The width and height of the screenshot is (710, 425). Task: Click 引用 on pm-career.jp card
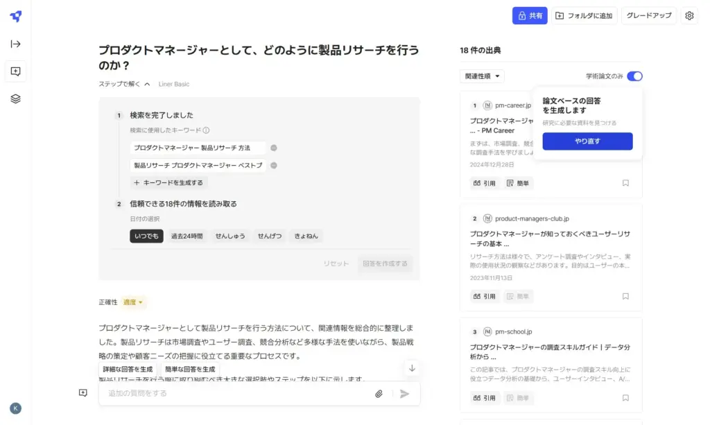click(x=485, y=183)
